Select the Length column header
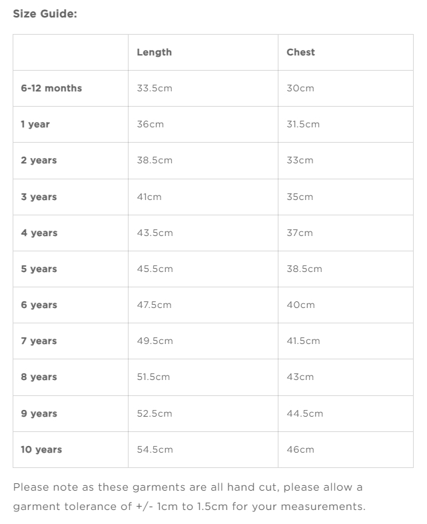The width and height of the screenshot is (427, 524). (154, 52)
